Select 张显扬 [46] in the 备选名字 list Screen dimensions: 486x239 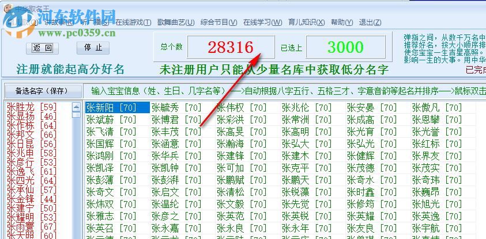pyautogui.click(x=32, y=117)
